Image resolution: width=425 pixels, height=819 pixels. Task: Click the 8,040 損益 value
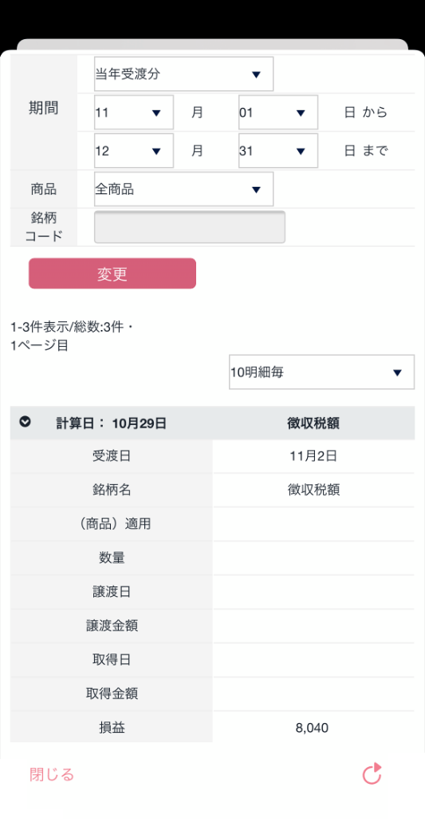pyautogui.click(x=312, y=728)
